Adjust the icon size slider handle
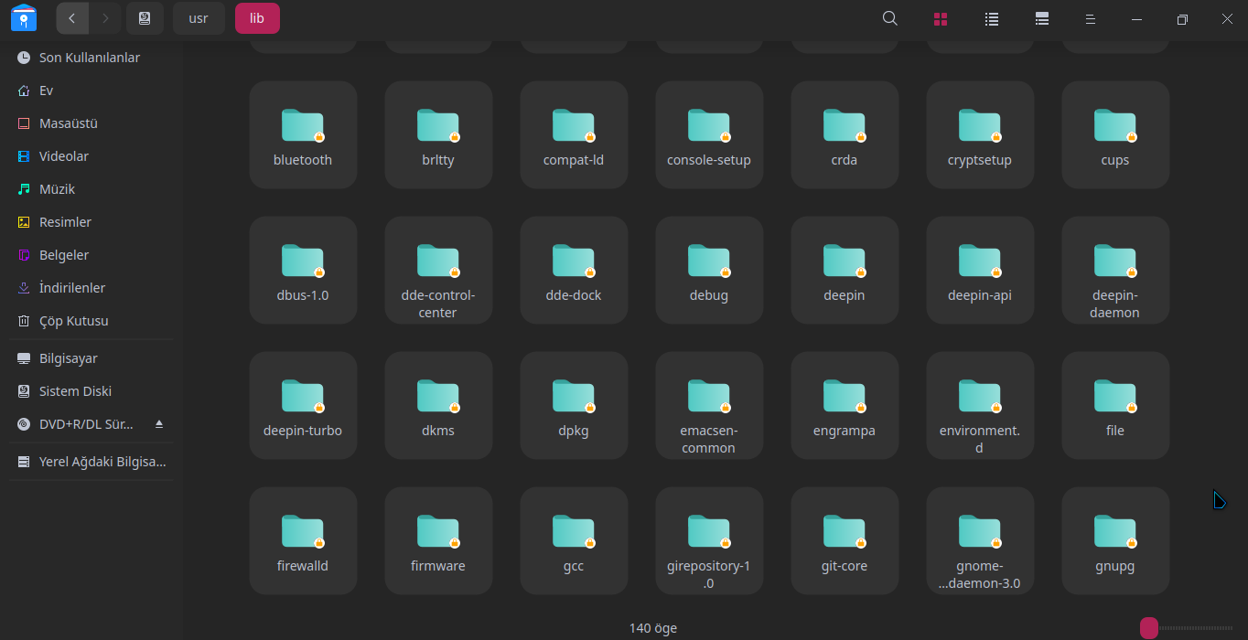 tap(1149, 628)
